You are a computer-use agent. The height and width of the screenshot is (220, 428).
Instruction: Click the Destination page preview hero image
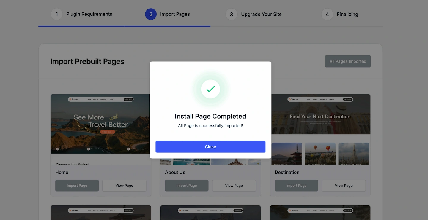[320, 119]
